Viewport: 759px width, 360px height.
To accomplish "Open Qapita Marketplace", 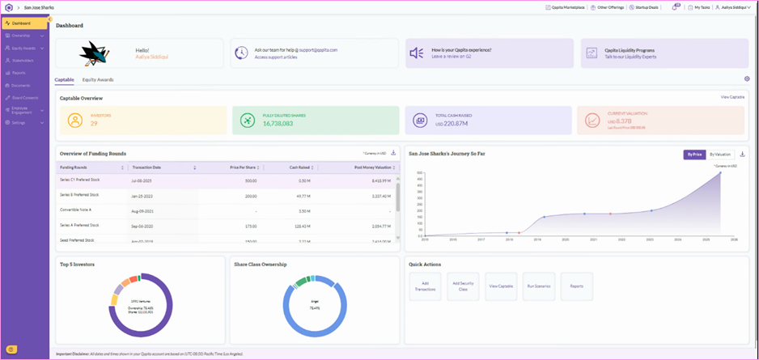I will point(565,8).
